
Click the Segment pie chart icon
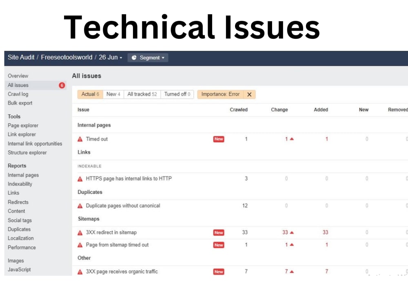click(x=134, y=58)
